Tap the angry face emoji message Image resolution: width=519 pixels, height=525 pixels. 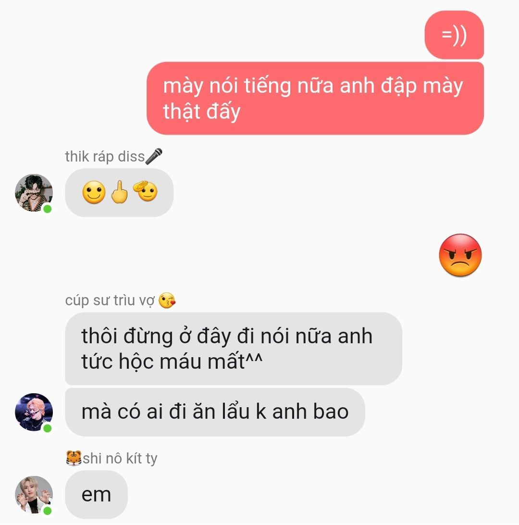coord(460,255)
